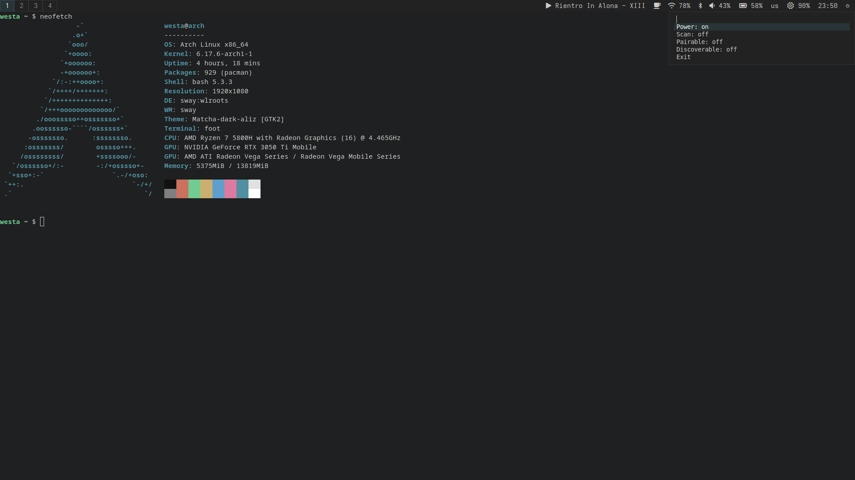Click the media play icon in the bar
855x480 pixels.
pos(549,6)
